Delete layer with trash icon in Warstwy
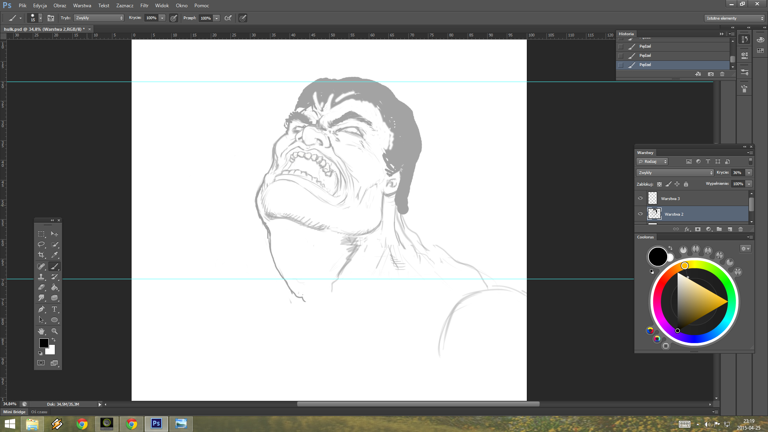768x432 pixels. [x=740, y=229]
